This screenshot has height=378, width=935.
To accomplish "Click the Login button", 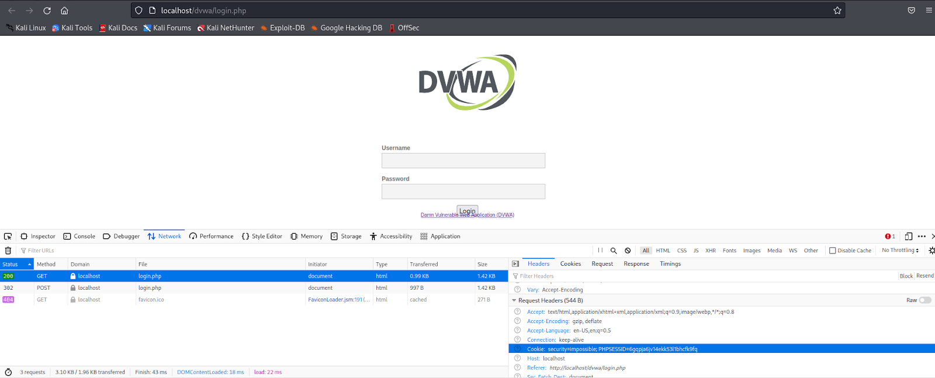I will [467, 211].
